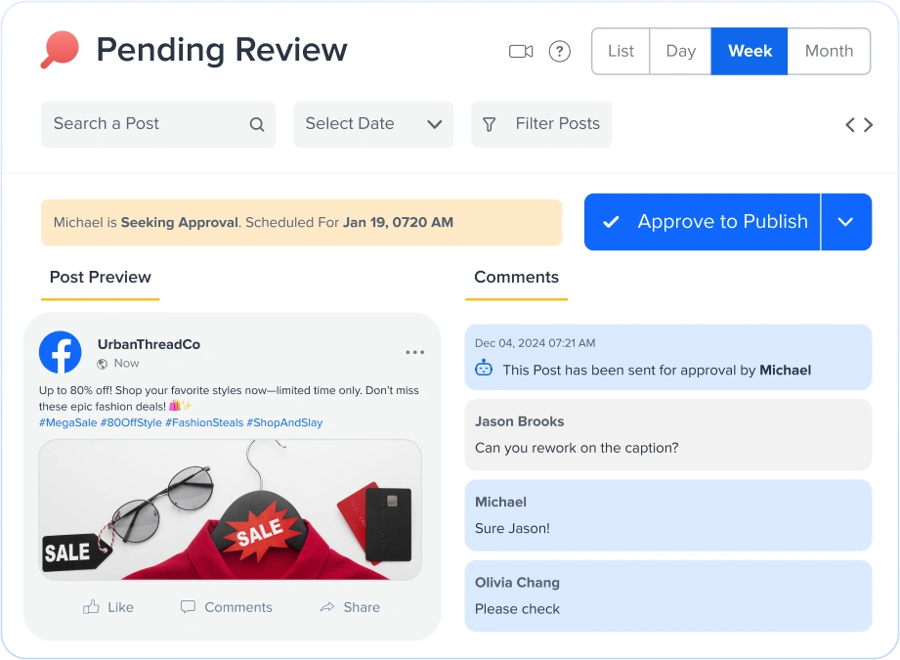The height and width of the screenshot is (660, 900).
Task: Click the Facebook icon on the post preview
Action: coord(61,353)
